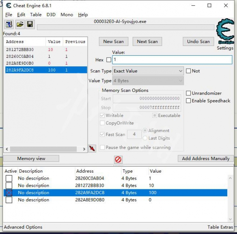Check the Unrandomizer option
This screenshot has height=234, width=237.
[188, 93]
